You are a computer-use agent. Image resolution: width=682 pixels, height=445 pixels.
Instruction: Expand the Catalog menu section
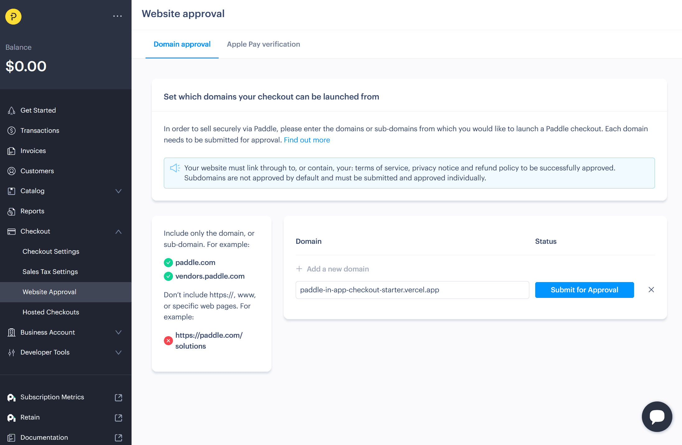(x=118, y=191)
